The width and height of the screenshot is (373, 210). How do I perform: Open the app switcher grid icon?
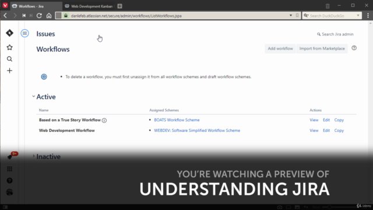point(9,169)
